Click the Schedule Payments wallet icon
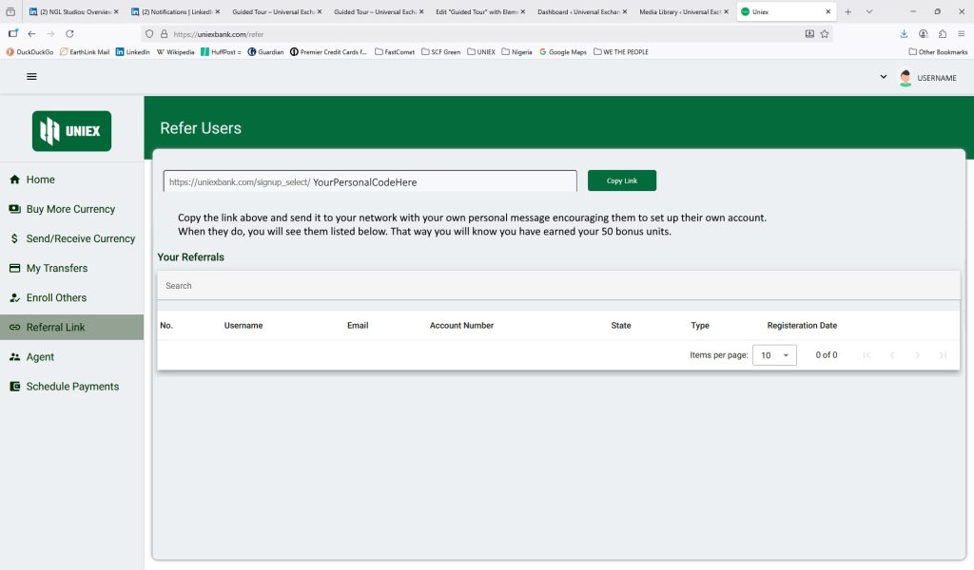The height and width of the screenshot is (570, 974). (x=14, y=387)
